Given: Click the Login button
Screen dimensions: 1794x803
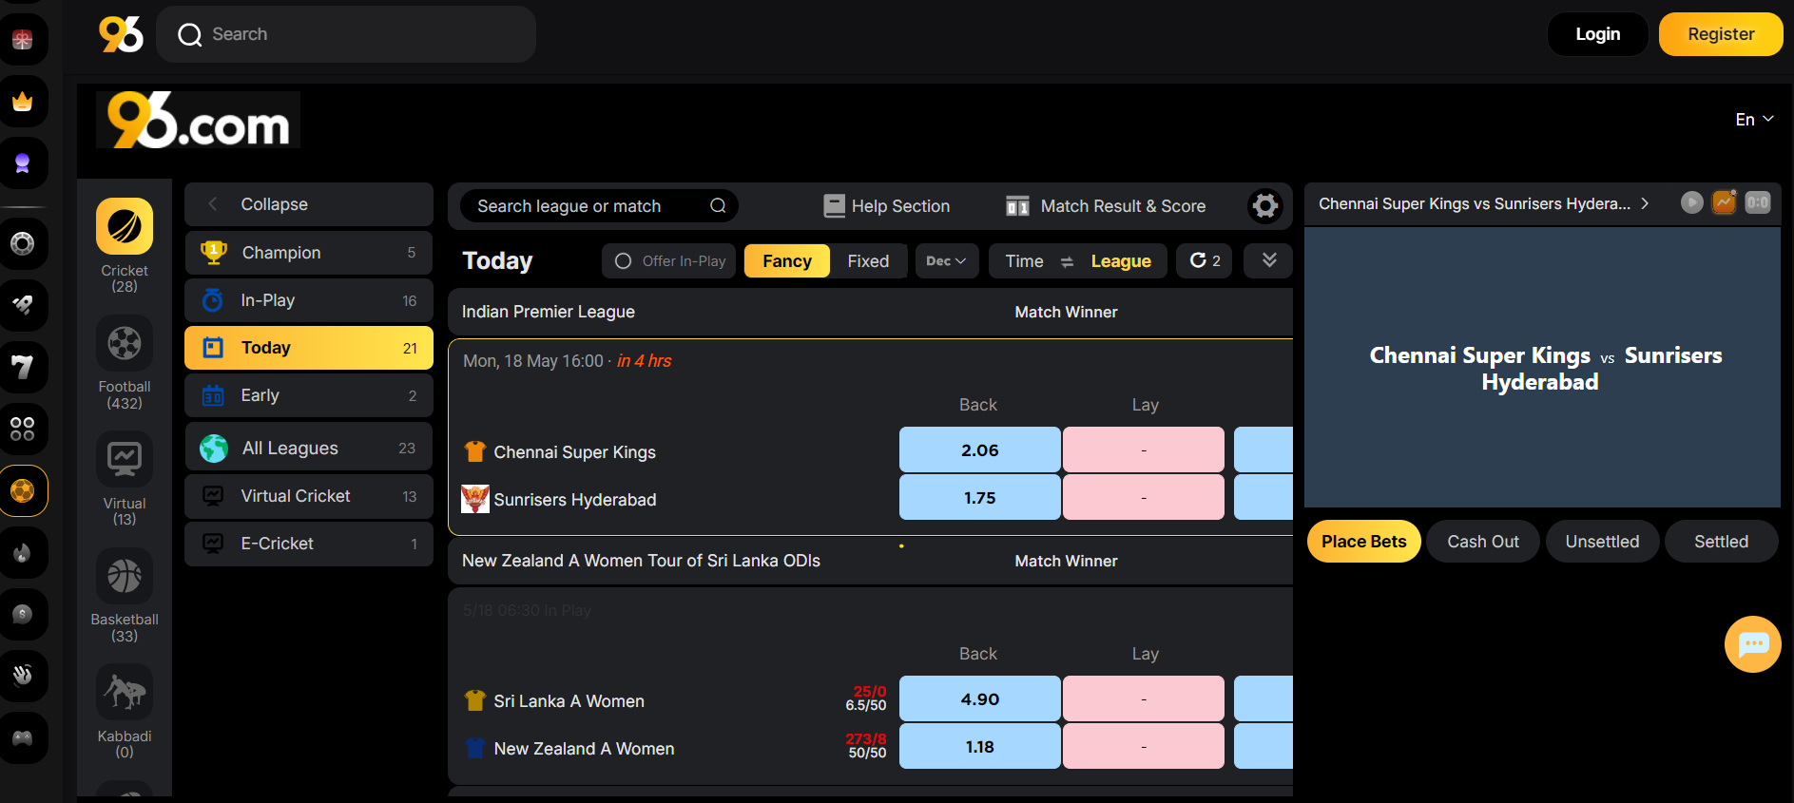Looking at the screenshot, I should pos(1598,34).
